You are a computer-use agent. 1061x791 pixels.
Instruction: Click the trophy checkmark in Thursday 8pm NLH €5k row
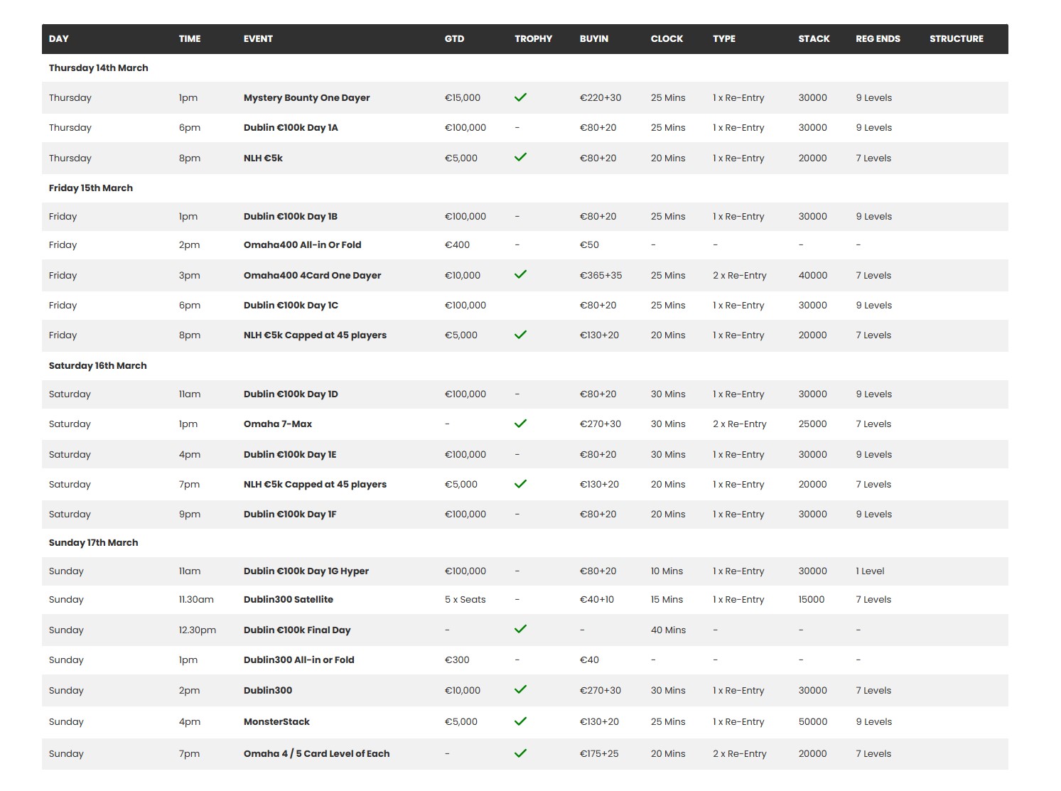click(x=520, y=157)
